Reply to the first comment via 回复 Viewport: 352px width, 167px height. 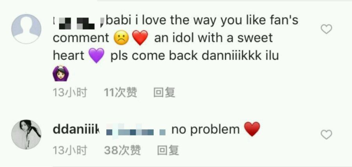tap(164, 92)
